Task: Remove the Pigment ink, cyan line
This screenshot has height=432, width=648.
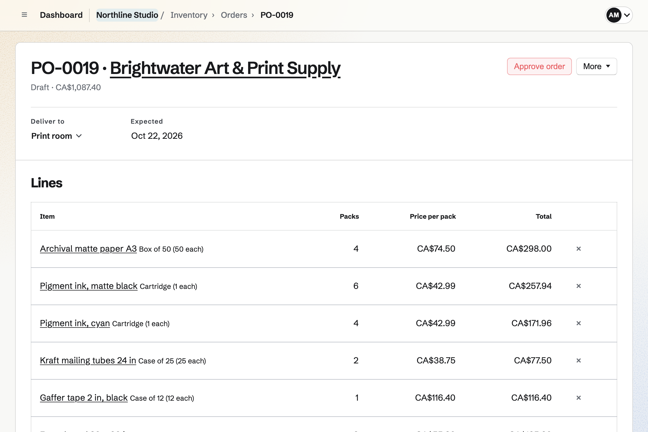Action: pos(579,323)
